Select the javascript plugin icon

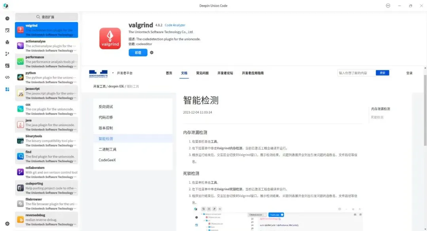(21, 93)
